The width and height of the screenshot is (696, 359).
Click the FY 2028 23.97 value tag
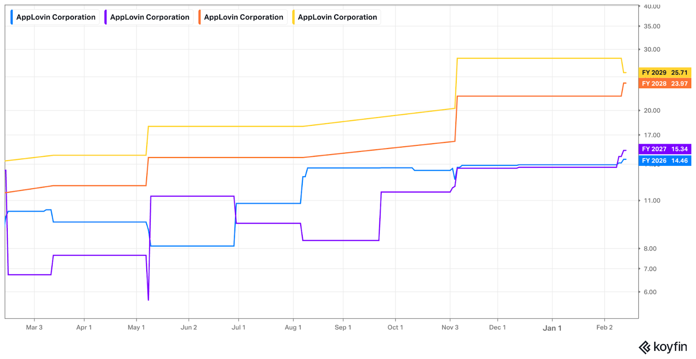[664, 84]
